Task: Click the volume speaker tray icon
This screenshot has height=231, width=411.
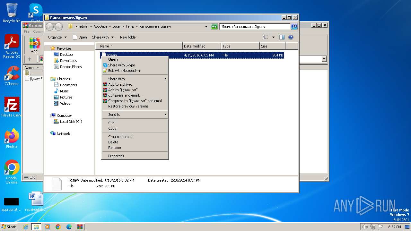Action: [x=365, y=227]
